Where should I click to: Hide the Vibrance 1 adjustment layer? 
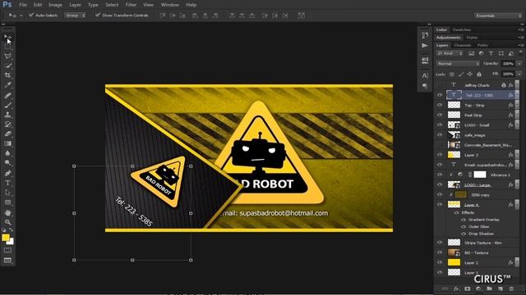[x=440, y=175]
